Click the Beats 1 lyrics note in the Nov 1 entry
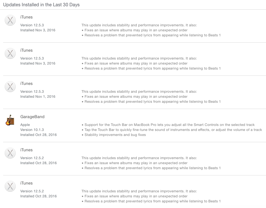This screenshot has height=208, width=266. pyautogui.click(x=151, y=101)
